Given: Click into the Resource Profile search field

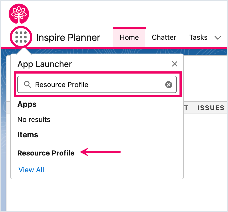Looking at the screenshot, I should (x=97, y=84).
